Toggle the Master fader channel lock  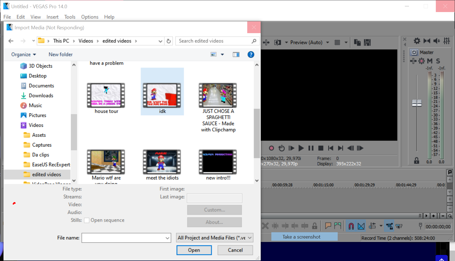point(417,160)
